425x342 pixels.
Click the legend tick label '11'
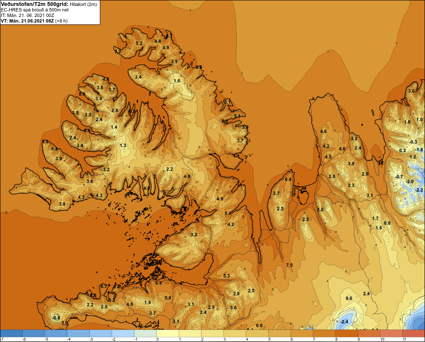pos(404,339)
